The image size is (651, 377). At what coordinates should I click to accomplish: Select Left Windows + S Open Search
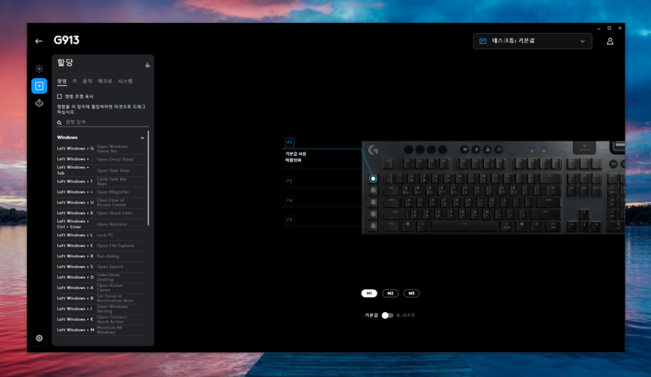101,267
